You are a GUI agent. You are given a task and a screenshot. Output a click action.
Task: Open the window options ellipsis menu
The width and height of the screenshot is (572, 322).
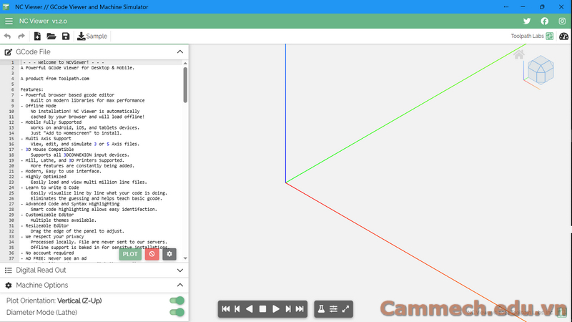pyautogui.click(x=506, y=7)
